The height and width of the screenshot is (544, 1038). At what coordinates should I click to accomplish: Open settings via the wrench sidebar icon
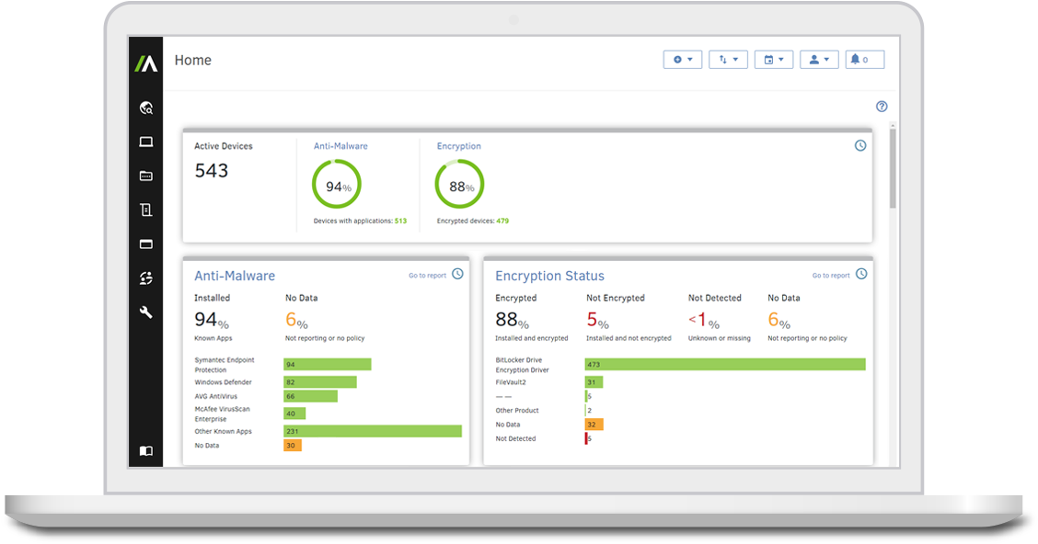click(x=145, y=312)
